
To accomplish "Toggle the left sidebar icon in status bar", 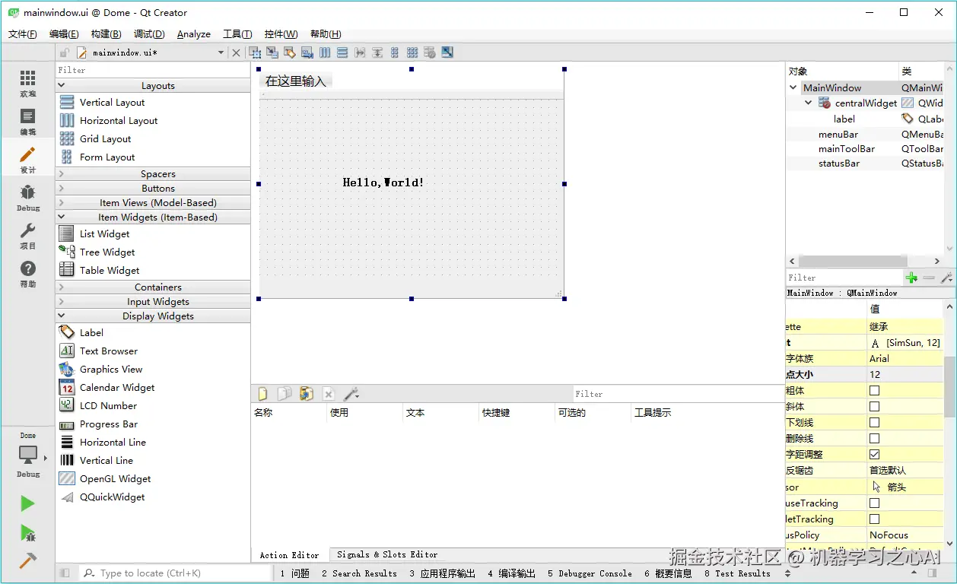I will [65, 573].
